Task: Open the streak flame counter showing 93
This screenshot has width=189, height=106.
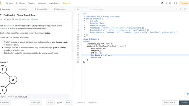Action: 169,3
